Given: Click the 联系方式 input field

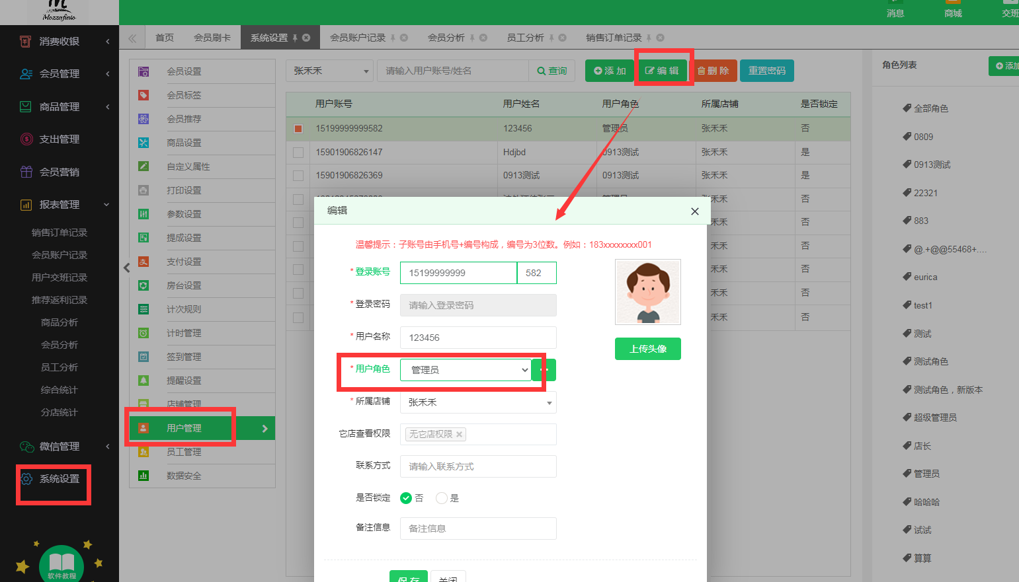Looking at the screenshot, I should click(x=477, y=466).
